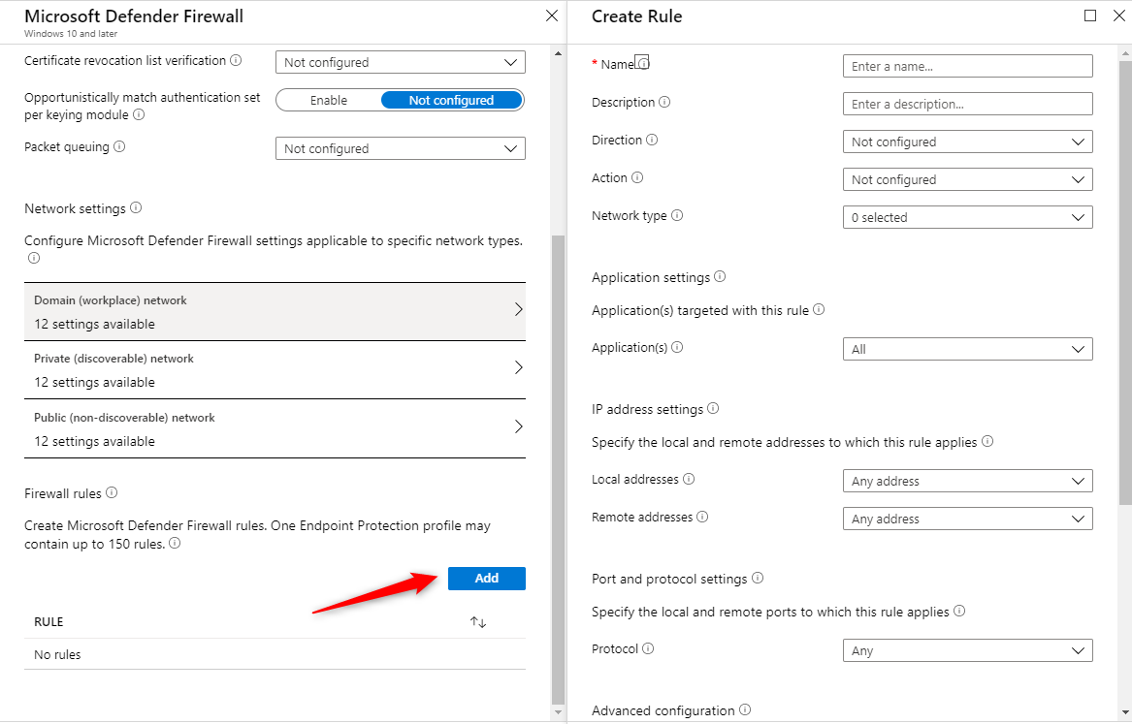This screenshot has width=1132, height=724.
Task: Click info icon beside Port and protocol settings
Action: (758, 578)
